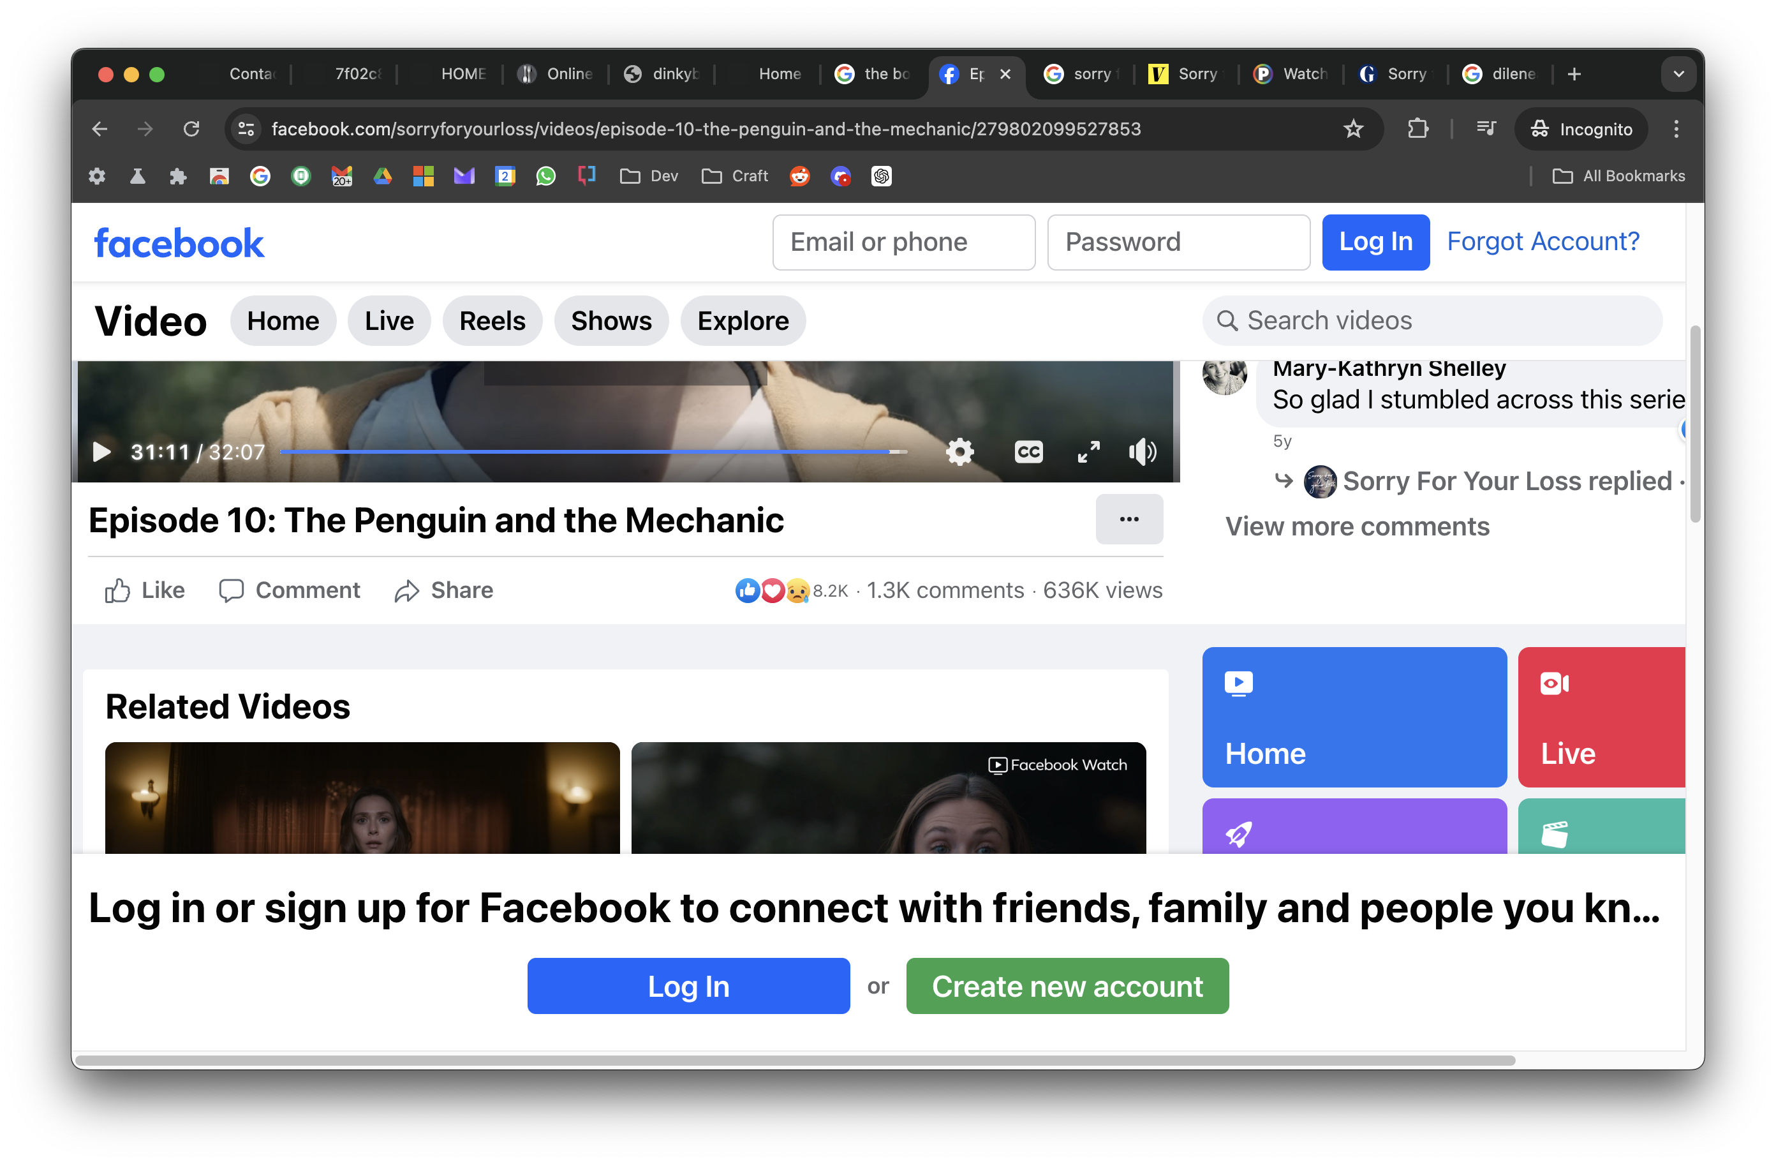The image size is (1776, 1164).
Task: Reload the page
Action: point(191,129)
